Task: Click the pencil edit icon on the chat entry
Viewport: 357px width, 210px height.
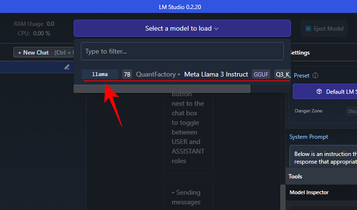Action: click(x=67, y=67)
